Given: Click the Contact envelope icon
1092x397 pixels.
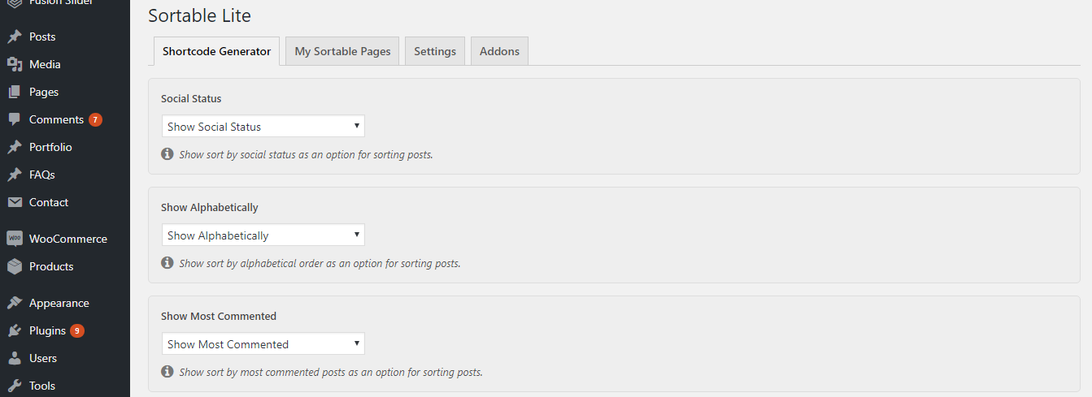Looking at the screenshot, I should (x=15, y=202).
